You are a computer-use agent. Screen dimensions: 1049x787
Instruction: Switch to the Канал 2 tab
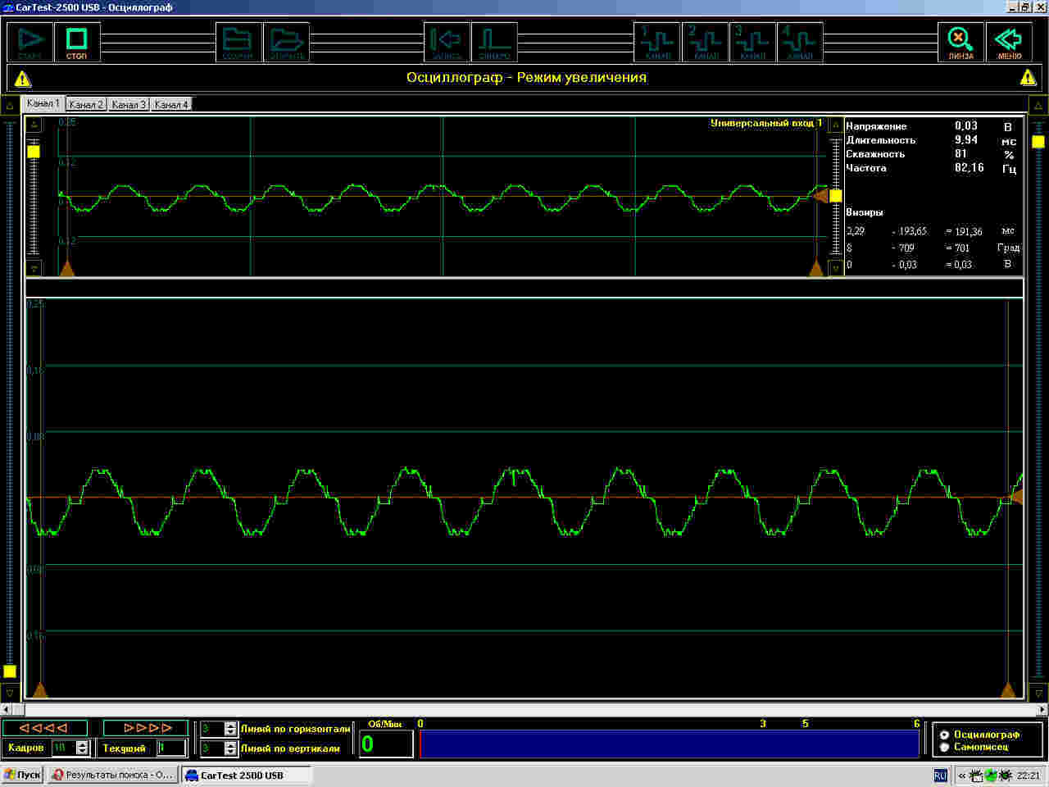(x=86, y=104)
